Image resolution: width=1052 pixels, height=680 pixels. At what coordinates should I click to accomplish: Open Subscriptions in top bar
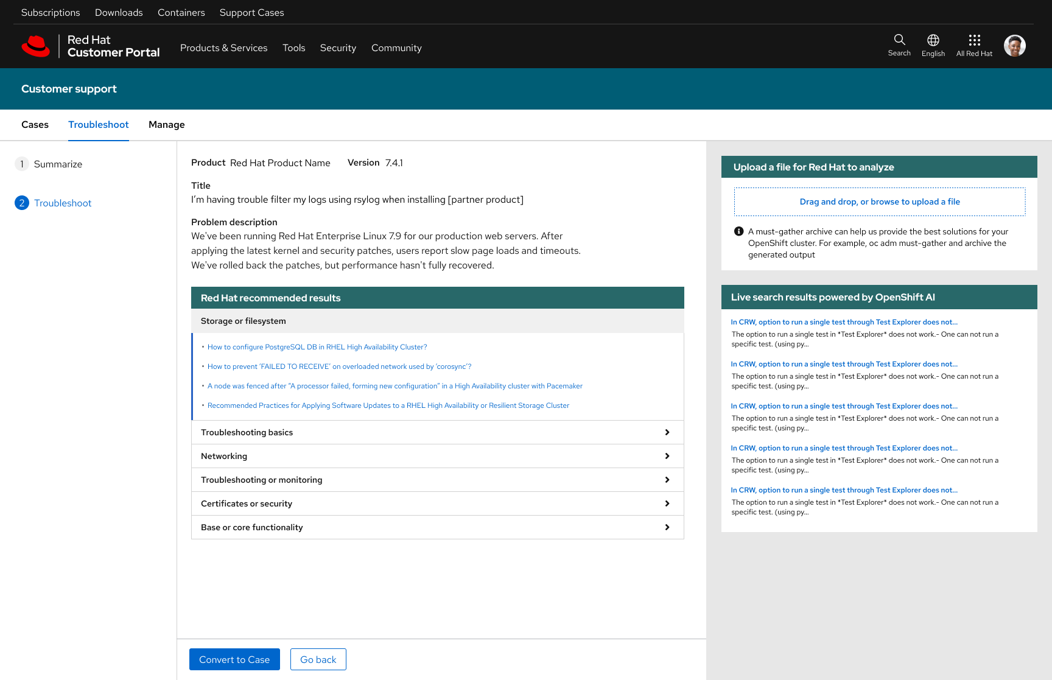coord(51,12)
